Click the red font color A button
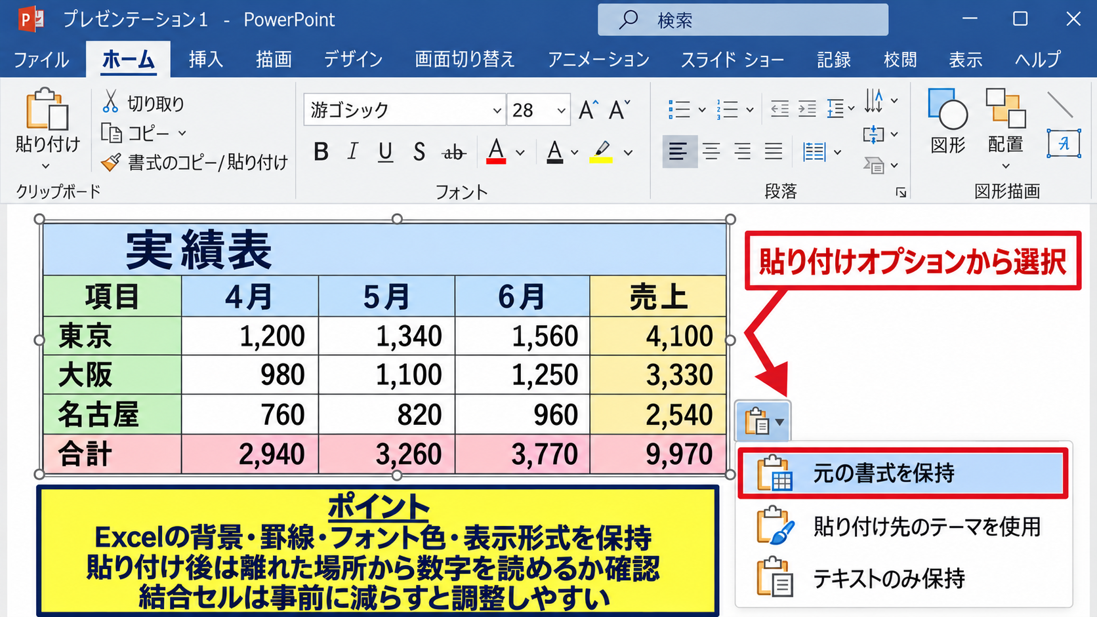This screenshot has height=617, width=1097. tap(496, 152)
